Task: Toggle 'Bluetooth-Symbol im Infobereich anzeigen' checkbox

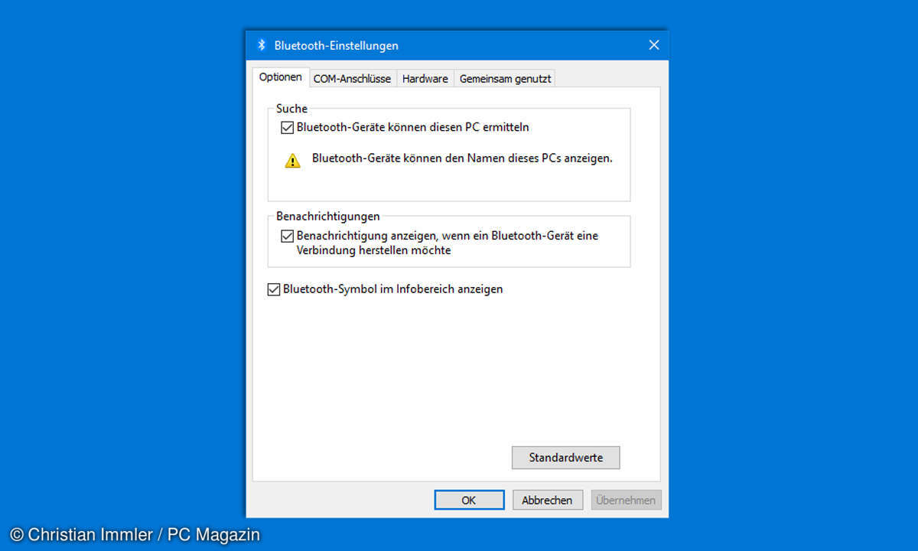Action: coord(273,290)
